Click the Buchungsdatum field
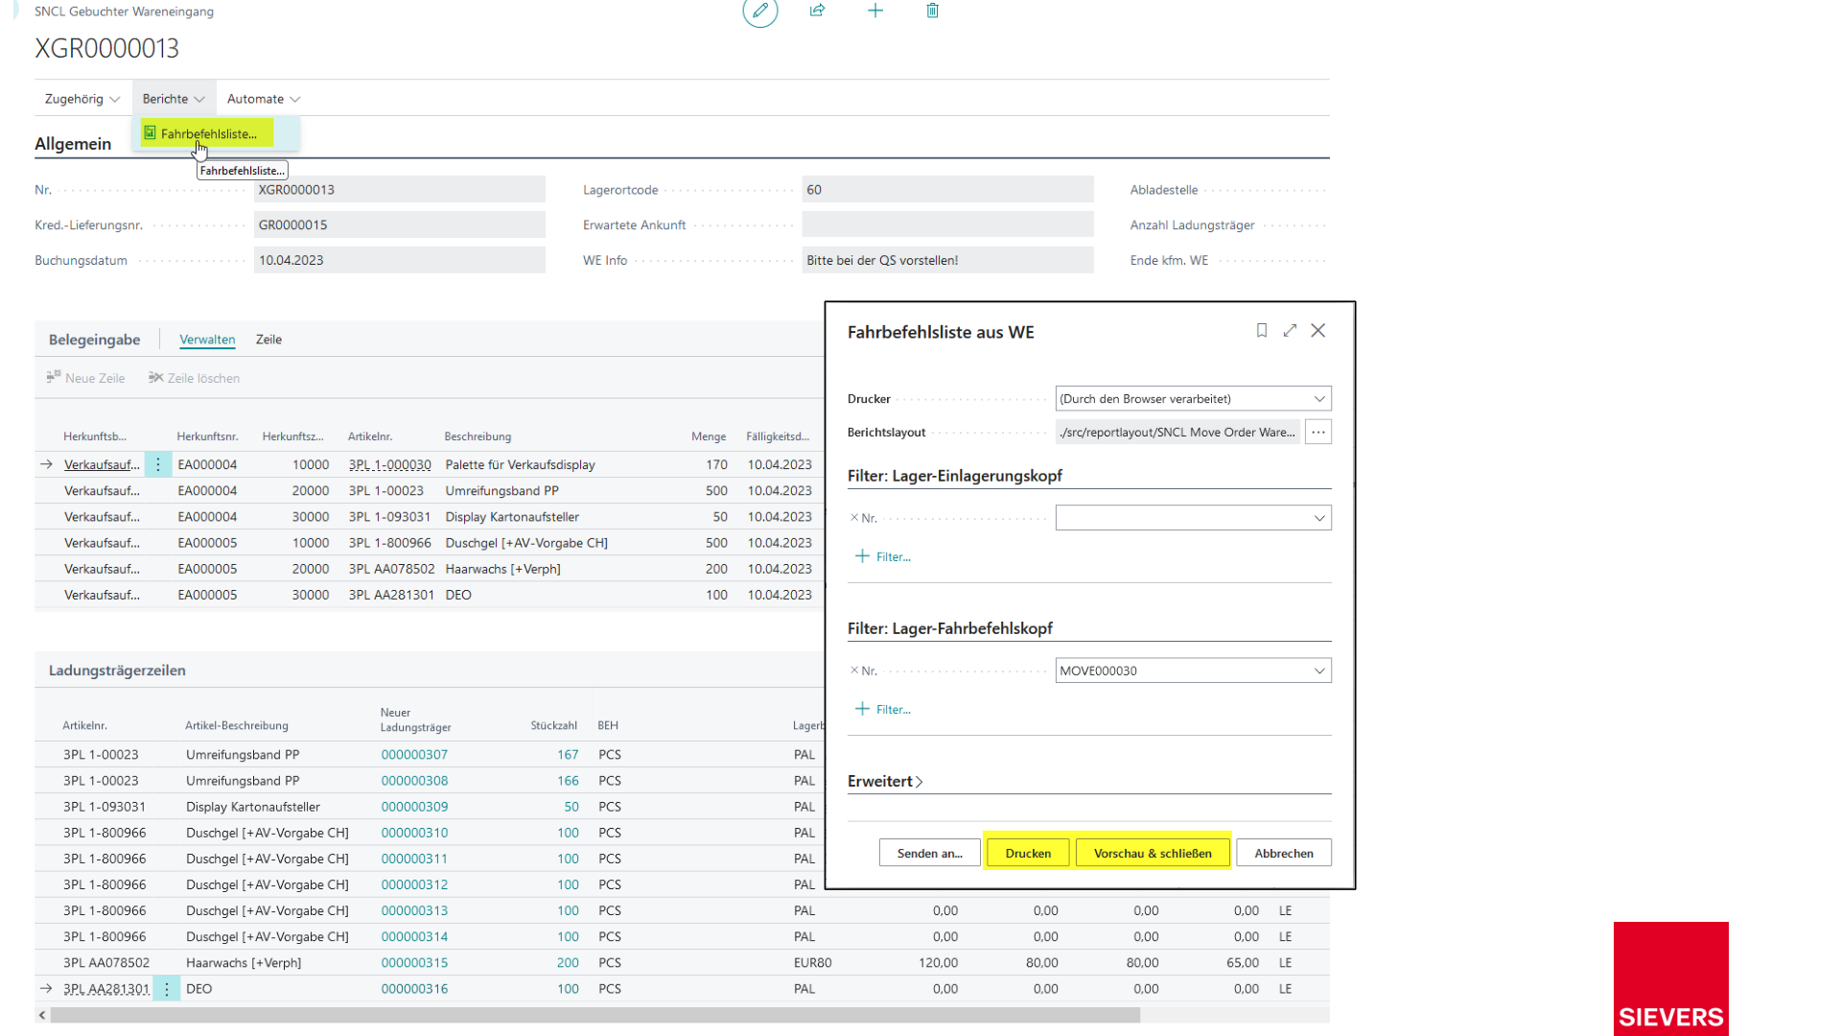1841x1036 pixels. [x=400, y=260]
